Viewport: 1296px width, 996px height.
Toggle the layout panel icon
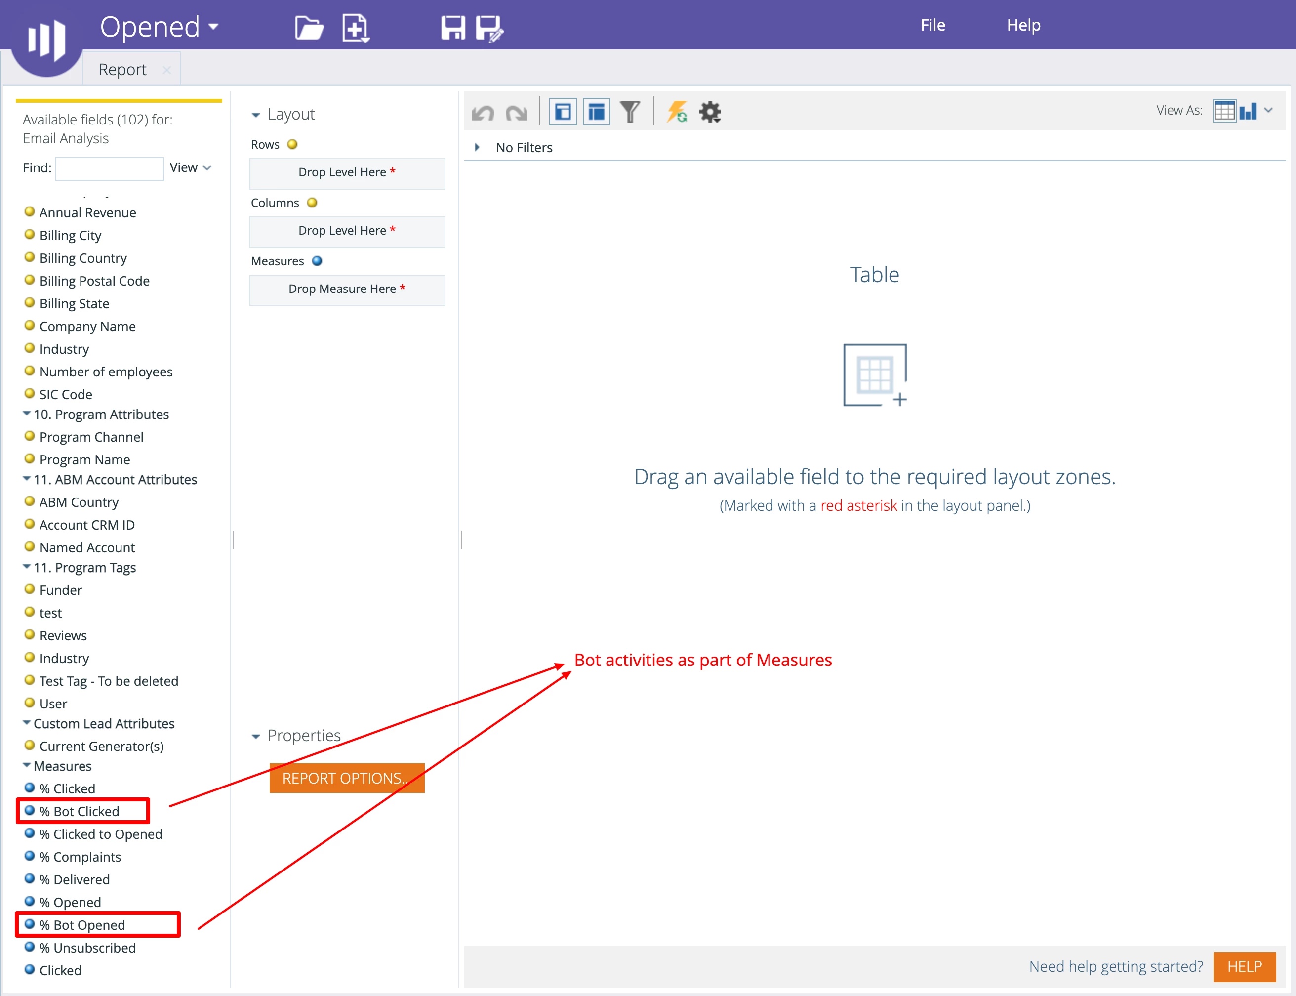point(596,112)
